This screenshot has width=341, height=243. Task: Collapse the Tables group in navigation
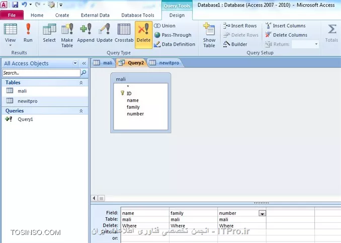point(81,83)
